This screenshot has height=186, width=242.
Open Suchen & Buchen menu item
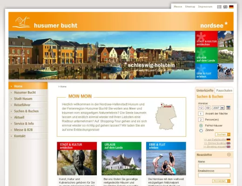[28, 111]
